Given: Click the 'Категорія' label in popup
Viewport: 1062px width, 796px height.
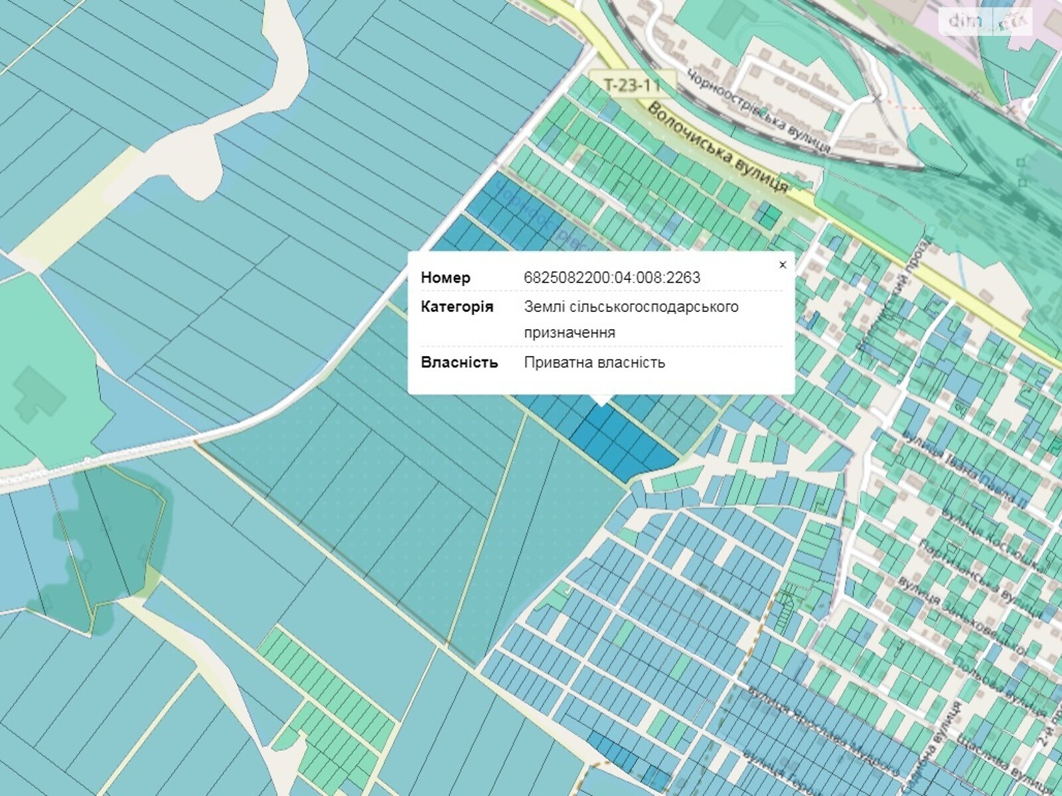Looking at the screenshot, I should click(457, 306).
